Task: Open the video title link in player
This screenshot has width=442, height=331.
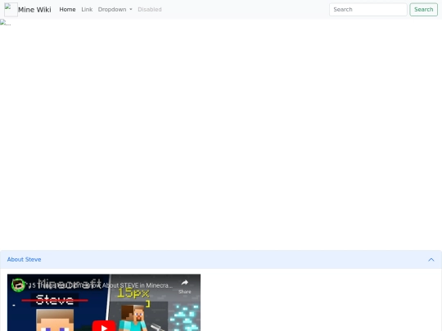Action: (x=101, y=285)
